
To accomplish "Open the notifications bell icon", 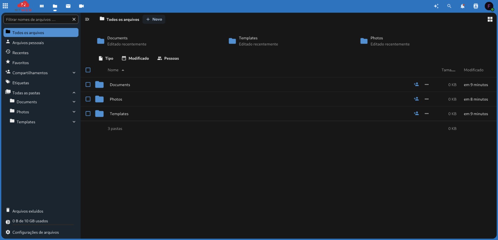I will (x=463, y=6).
